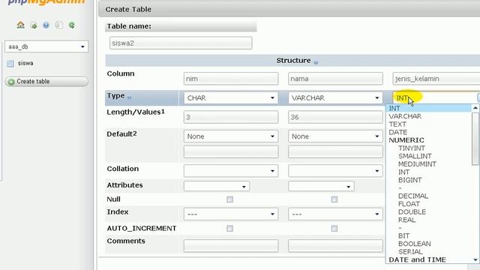The width and height of the screenshot is (480, 270).
Task: Open the siswa table link
Action: click(25, 63)
